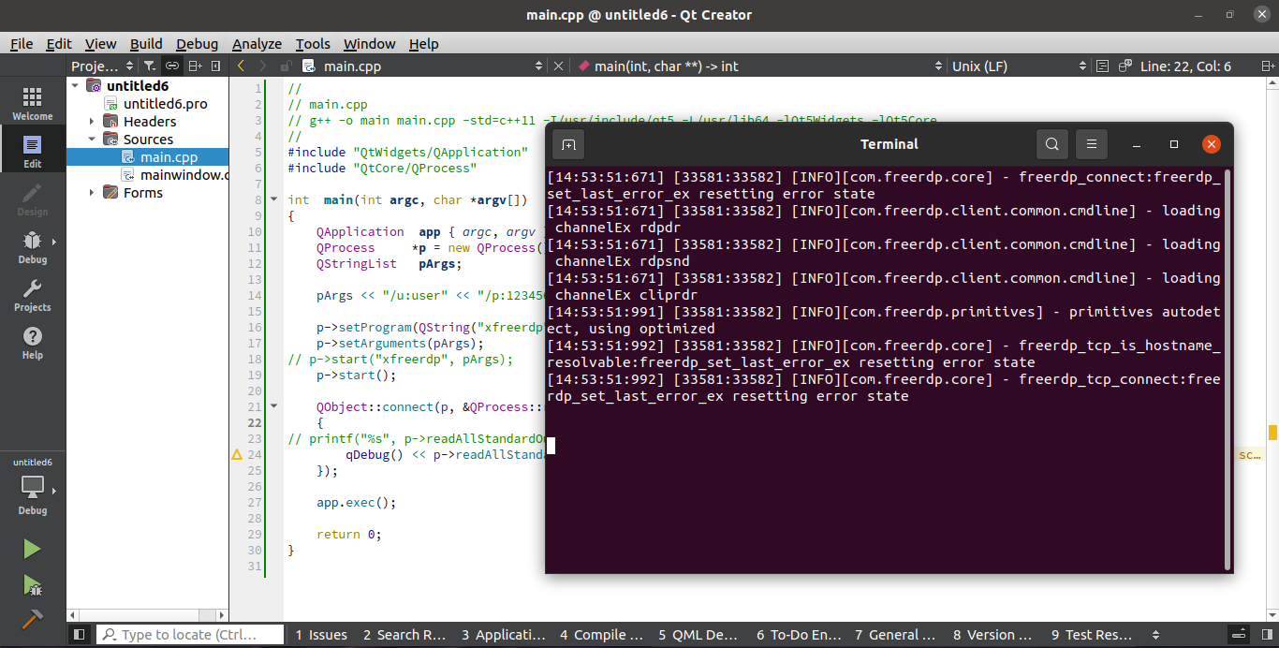This screenshot has width=1279, height=648.
Task: Collapse the Sources folder
Action: coord(92,140)
